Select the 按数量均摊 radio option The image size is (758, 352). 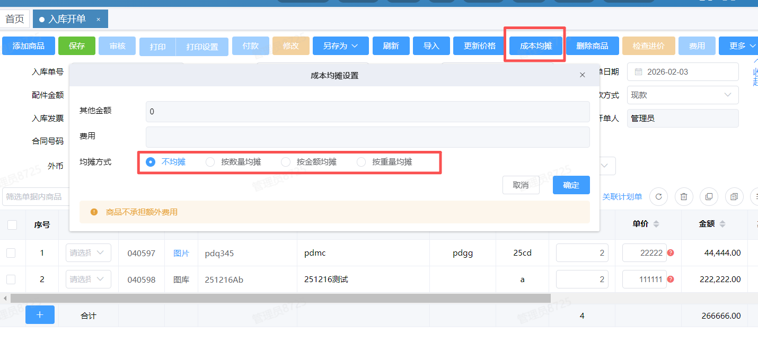tap(210, 162)
